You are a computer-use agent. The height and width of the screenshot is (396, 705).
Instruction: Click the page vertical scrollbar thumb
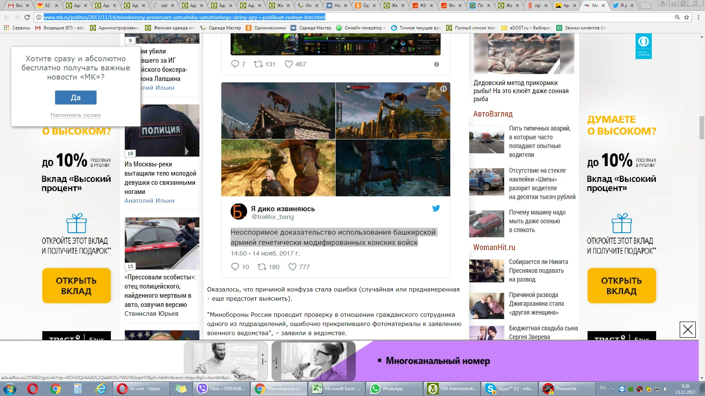[x=702, y=127]
